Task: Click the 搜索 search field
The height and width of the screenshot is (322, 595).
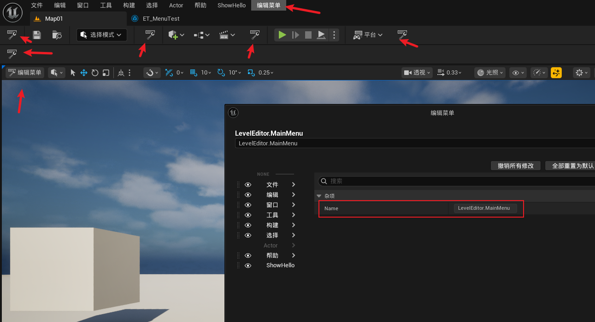Action: coord(456,181)
